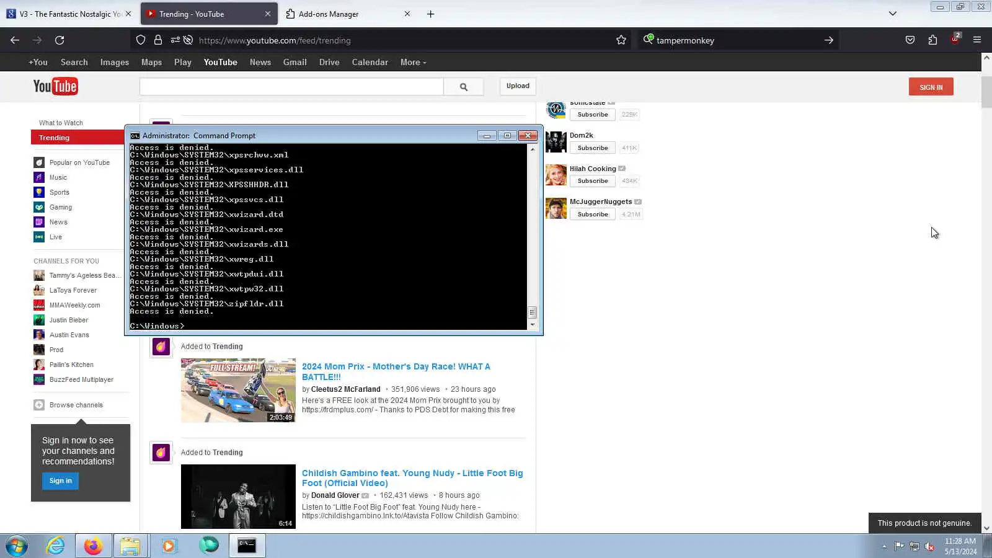Switch to V3 Fantastic Nostalgic YouTube tab

(68, 14)
